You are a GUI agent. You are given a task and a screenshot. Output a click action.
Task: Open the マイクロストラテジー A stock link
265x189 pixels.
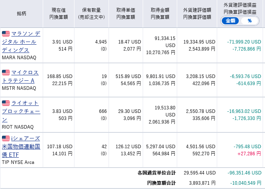[x=20, y=76]
